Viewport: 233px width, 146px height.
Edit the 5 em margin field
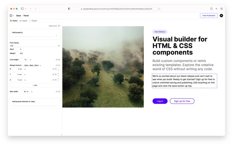17,80
